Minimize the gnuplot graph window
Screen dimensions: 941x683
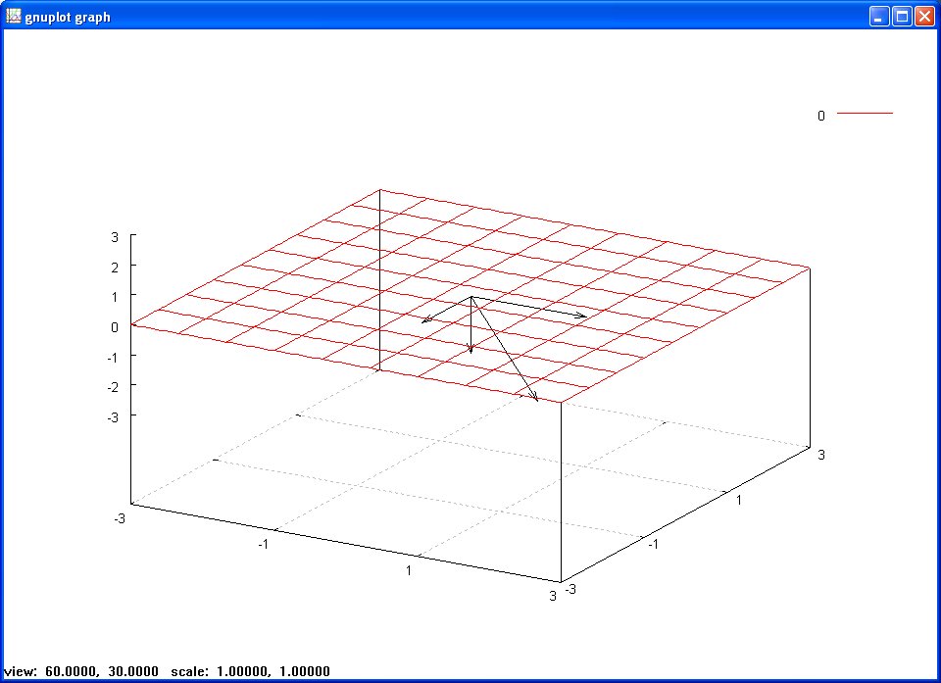[879, 17]
